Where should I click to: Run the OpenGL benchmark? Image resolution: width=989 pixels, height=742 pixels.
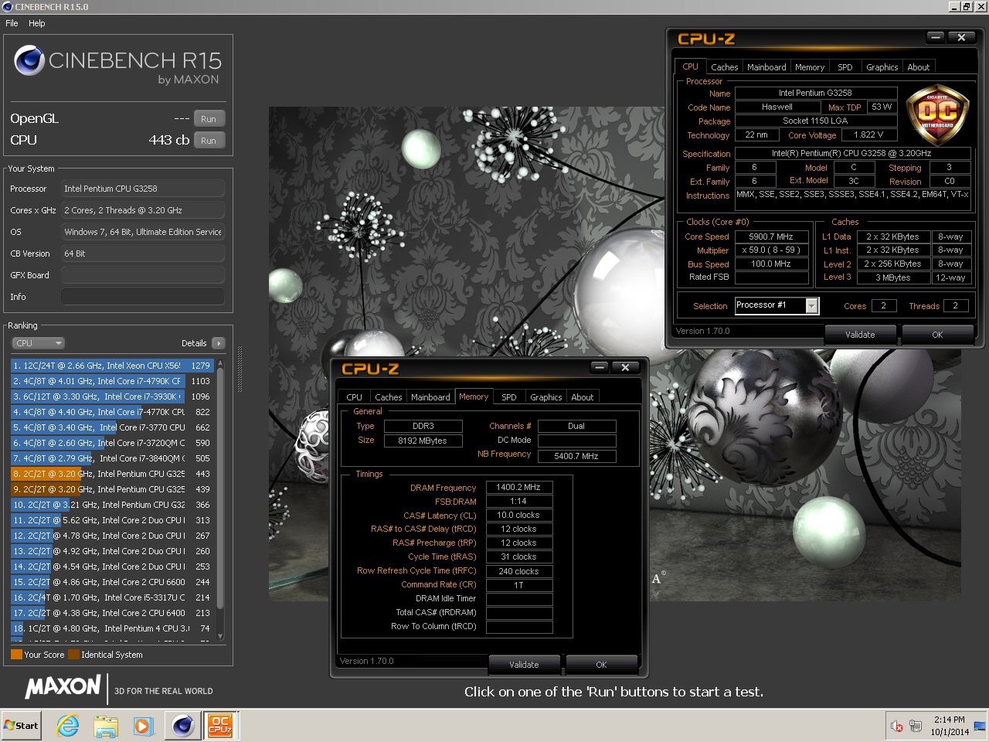coord(209,119)
